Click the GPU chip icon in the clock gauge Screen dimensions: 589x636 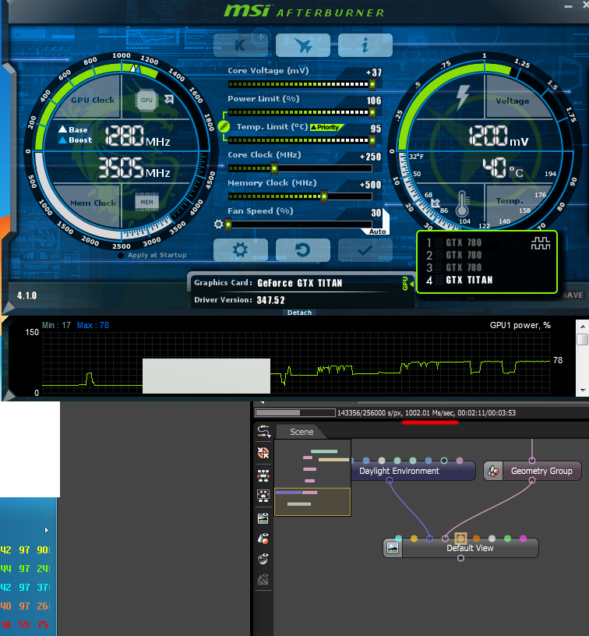point(146,101)
